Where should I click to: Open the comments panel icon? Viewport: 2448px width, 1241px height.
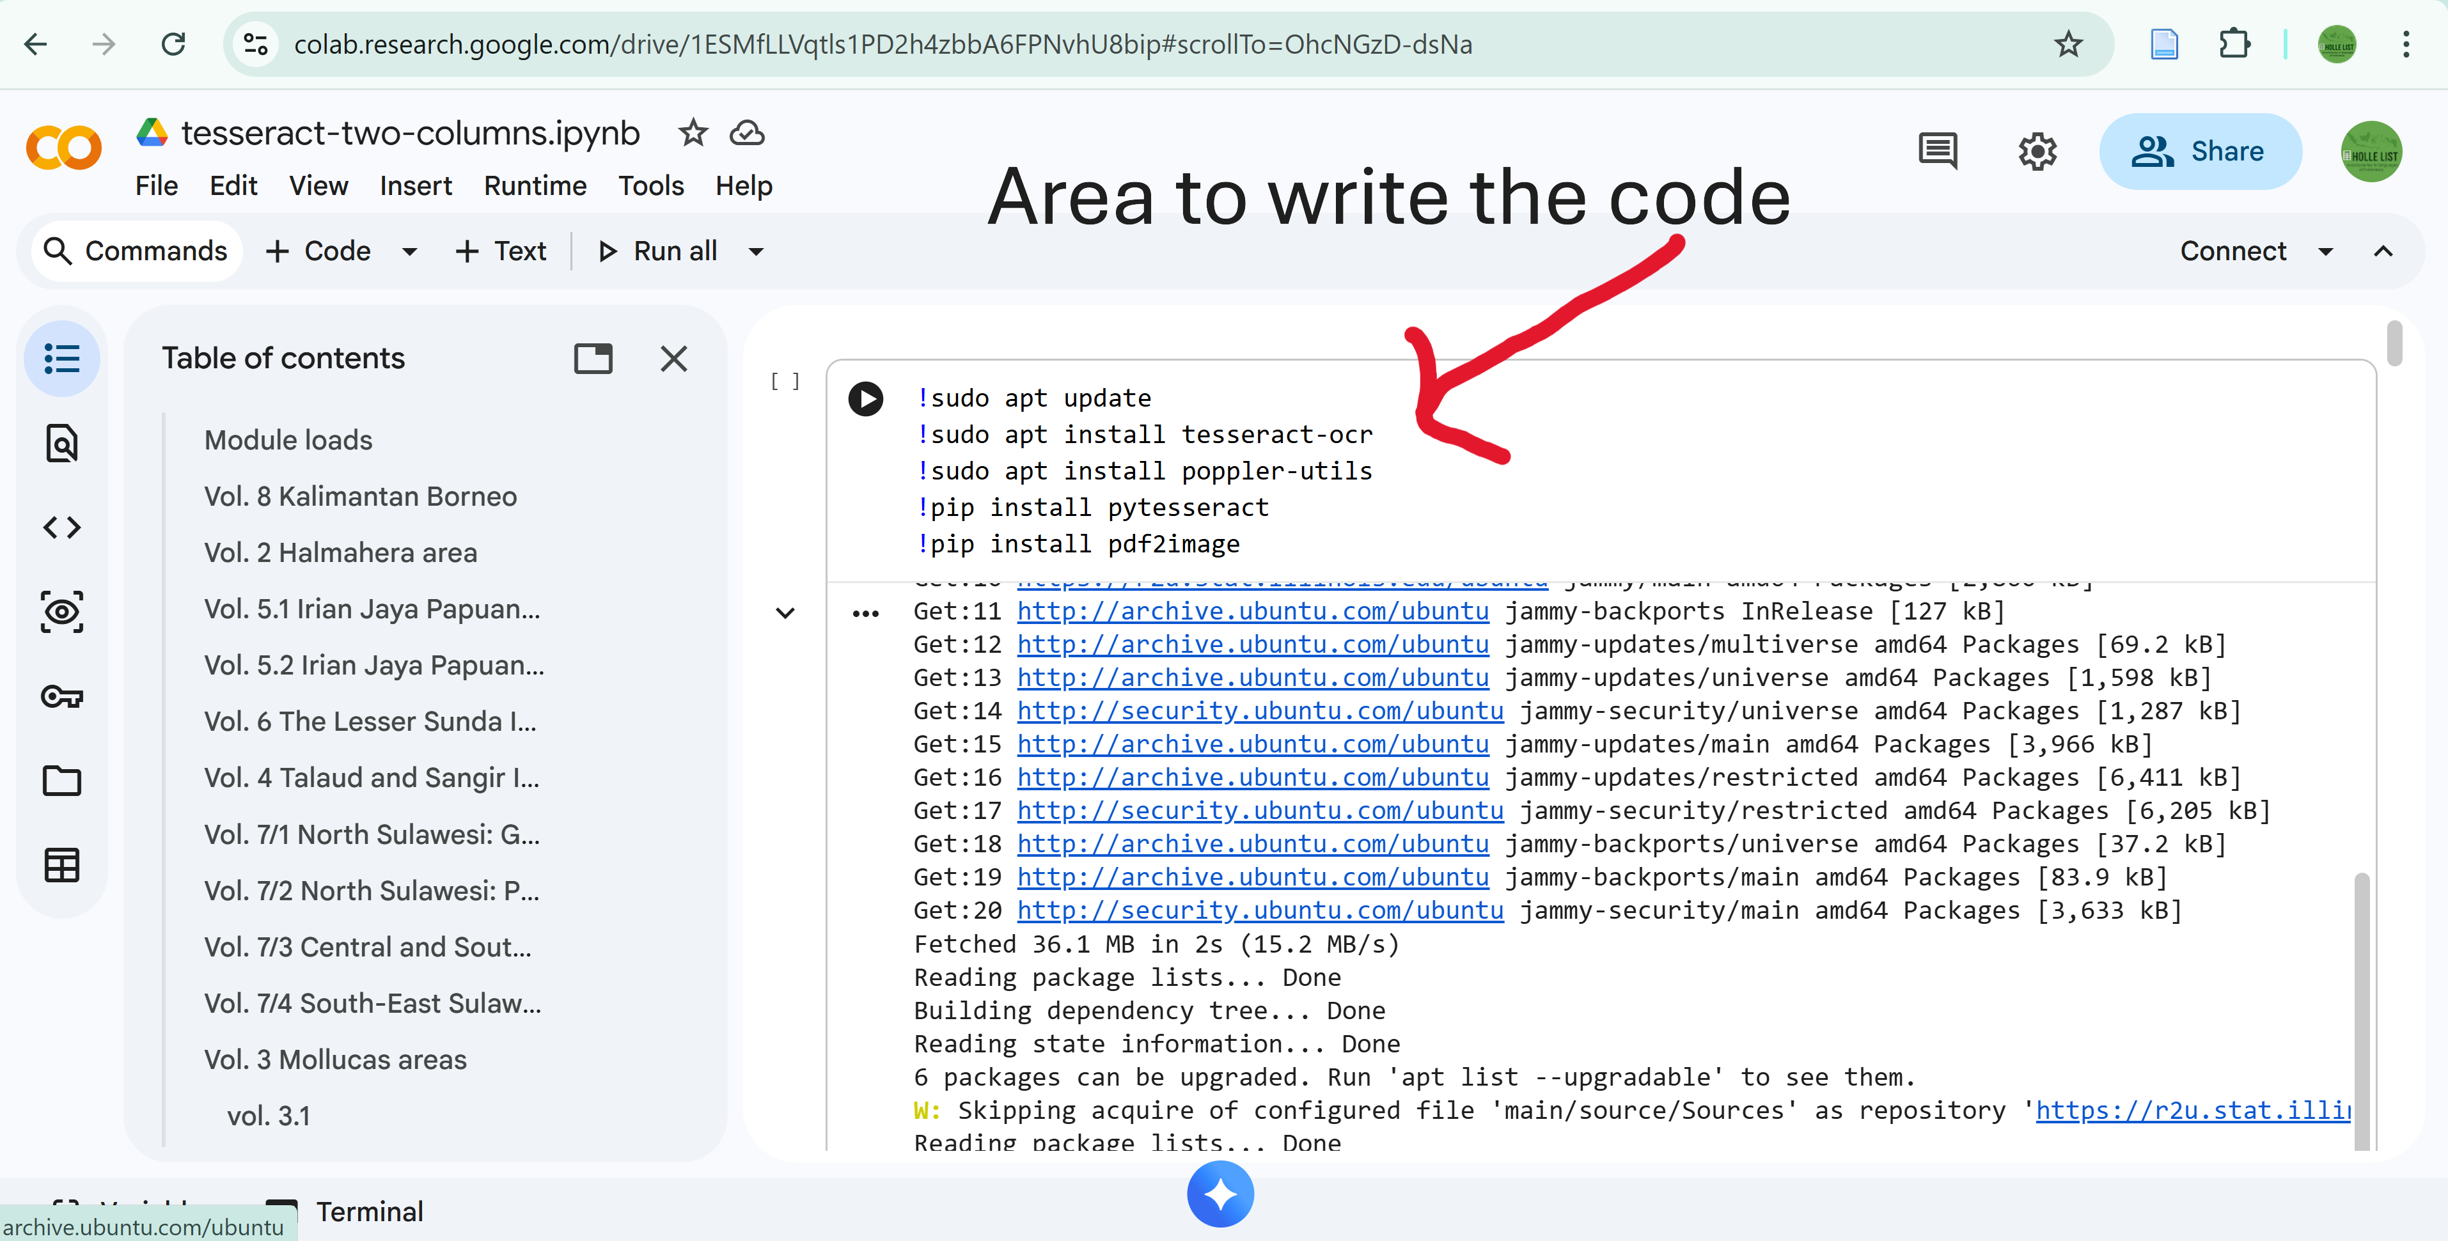point(1937,151)
